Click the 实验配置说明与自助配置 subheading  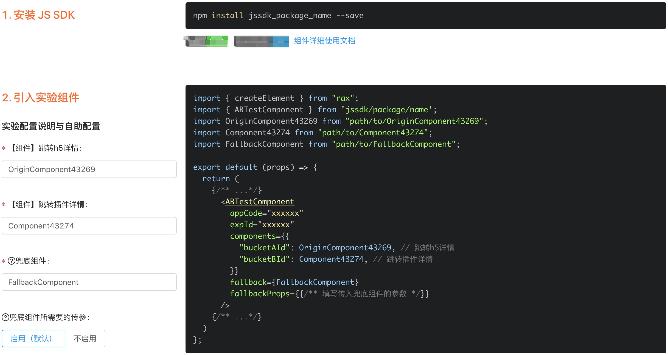(51, 126)
